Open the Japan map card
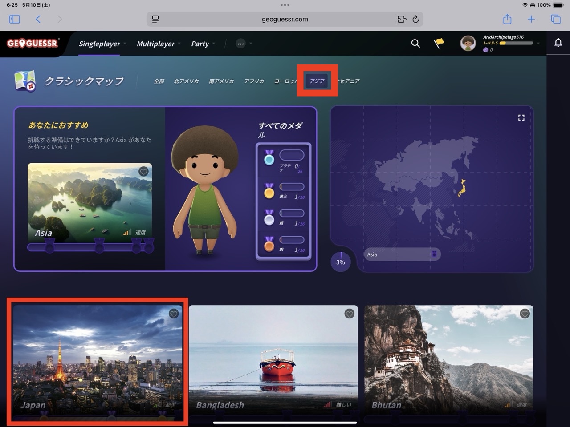This screenshot has width=570, height=427. [x=98, y=362]
